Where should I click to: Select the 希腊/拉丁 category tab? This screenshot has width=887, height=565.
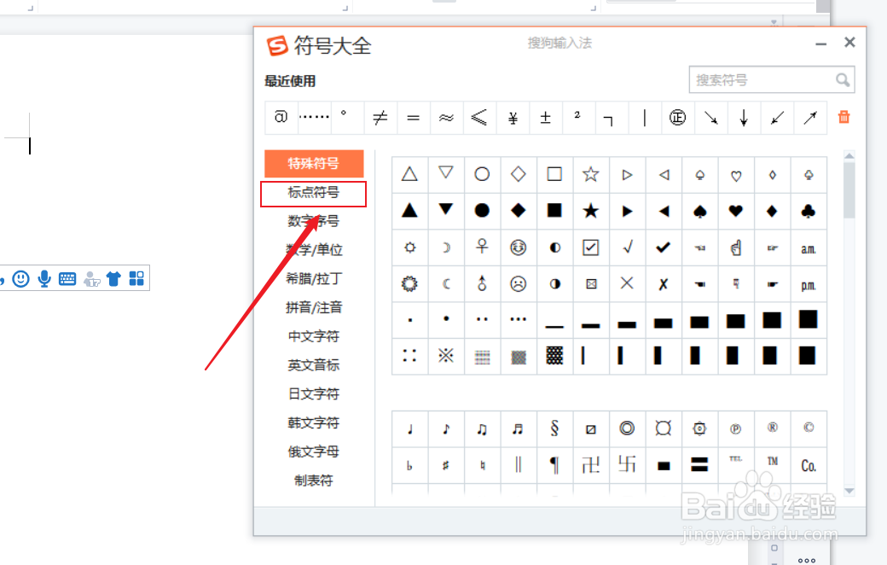click(x=314, y=278)
